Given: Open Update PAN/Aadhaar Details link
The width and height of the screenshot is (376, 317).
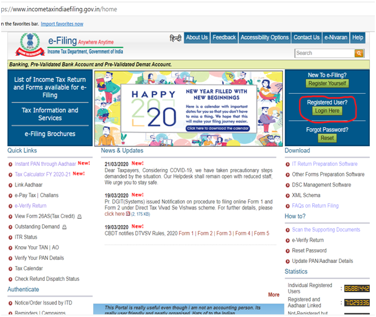Looking at the screenshot, I should point(323,261).
